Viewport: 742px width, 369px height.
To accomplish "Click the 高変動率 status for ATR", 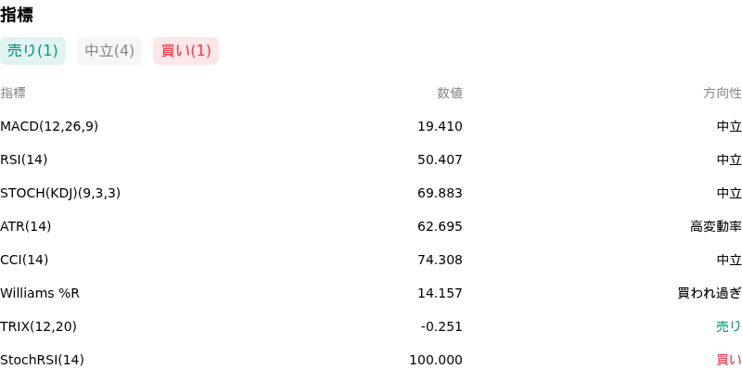I will (715, 226).
